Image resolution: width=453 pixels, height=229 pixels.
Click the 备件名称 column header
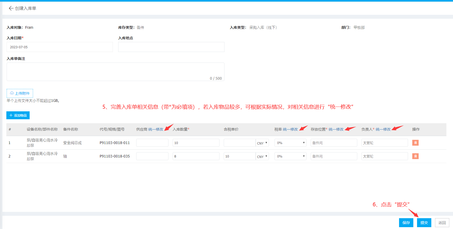click(x=71, y=129)
